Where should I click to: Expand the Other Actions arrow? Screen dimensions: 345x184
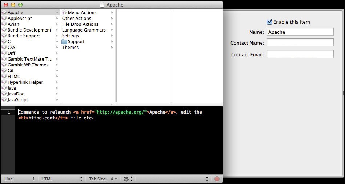[x=112, y=19]
